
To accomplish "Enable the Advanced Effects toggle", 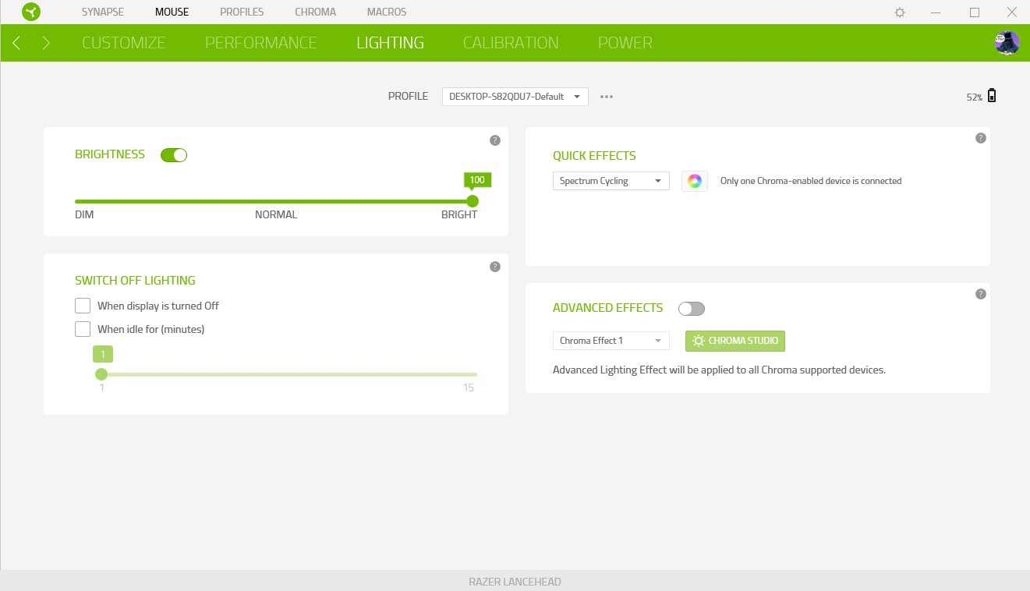I will coord(691,309).
